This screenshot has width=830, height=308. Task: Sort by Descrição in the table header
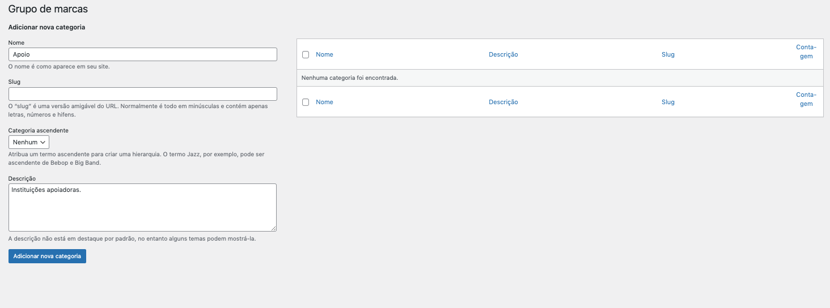(x=503, y=54)
